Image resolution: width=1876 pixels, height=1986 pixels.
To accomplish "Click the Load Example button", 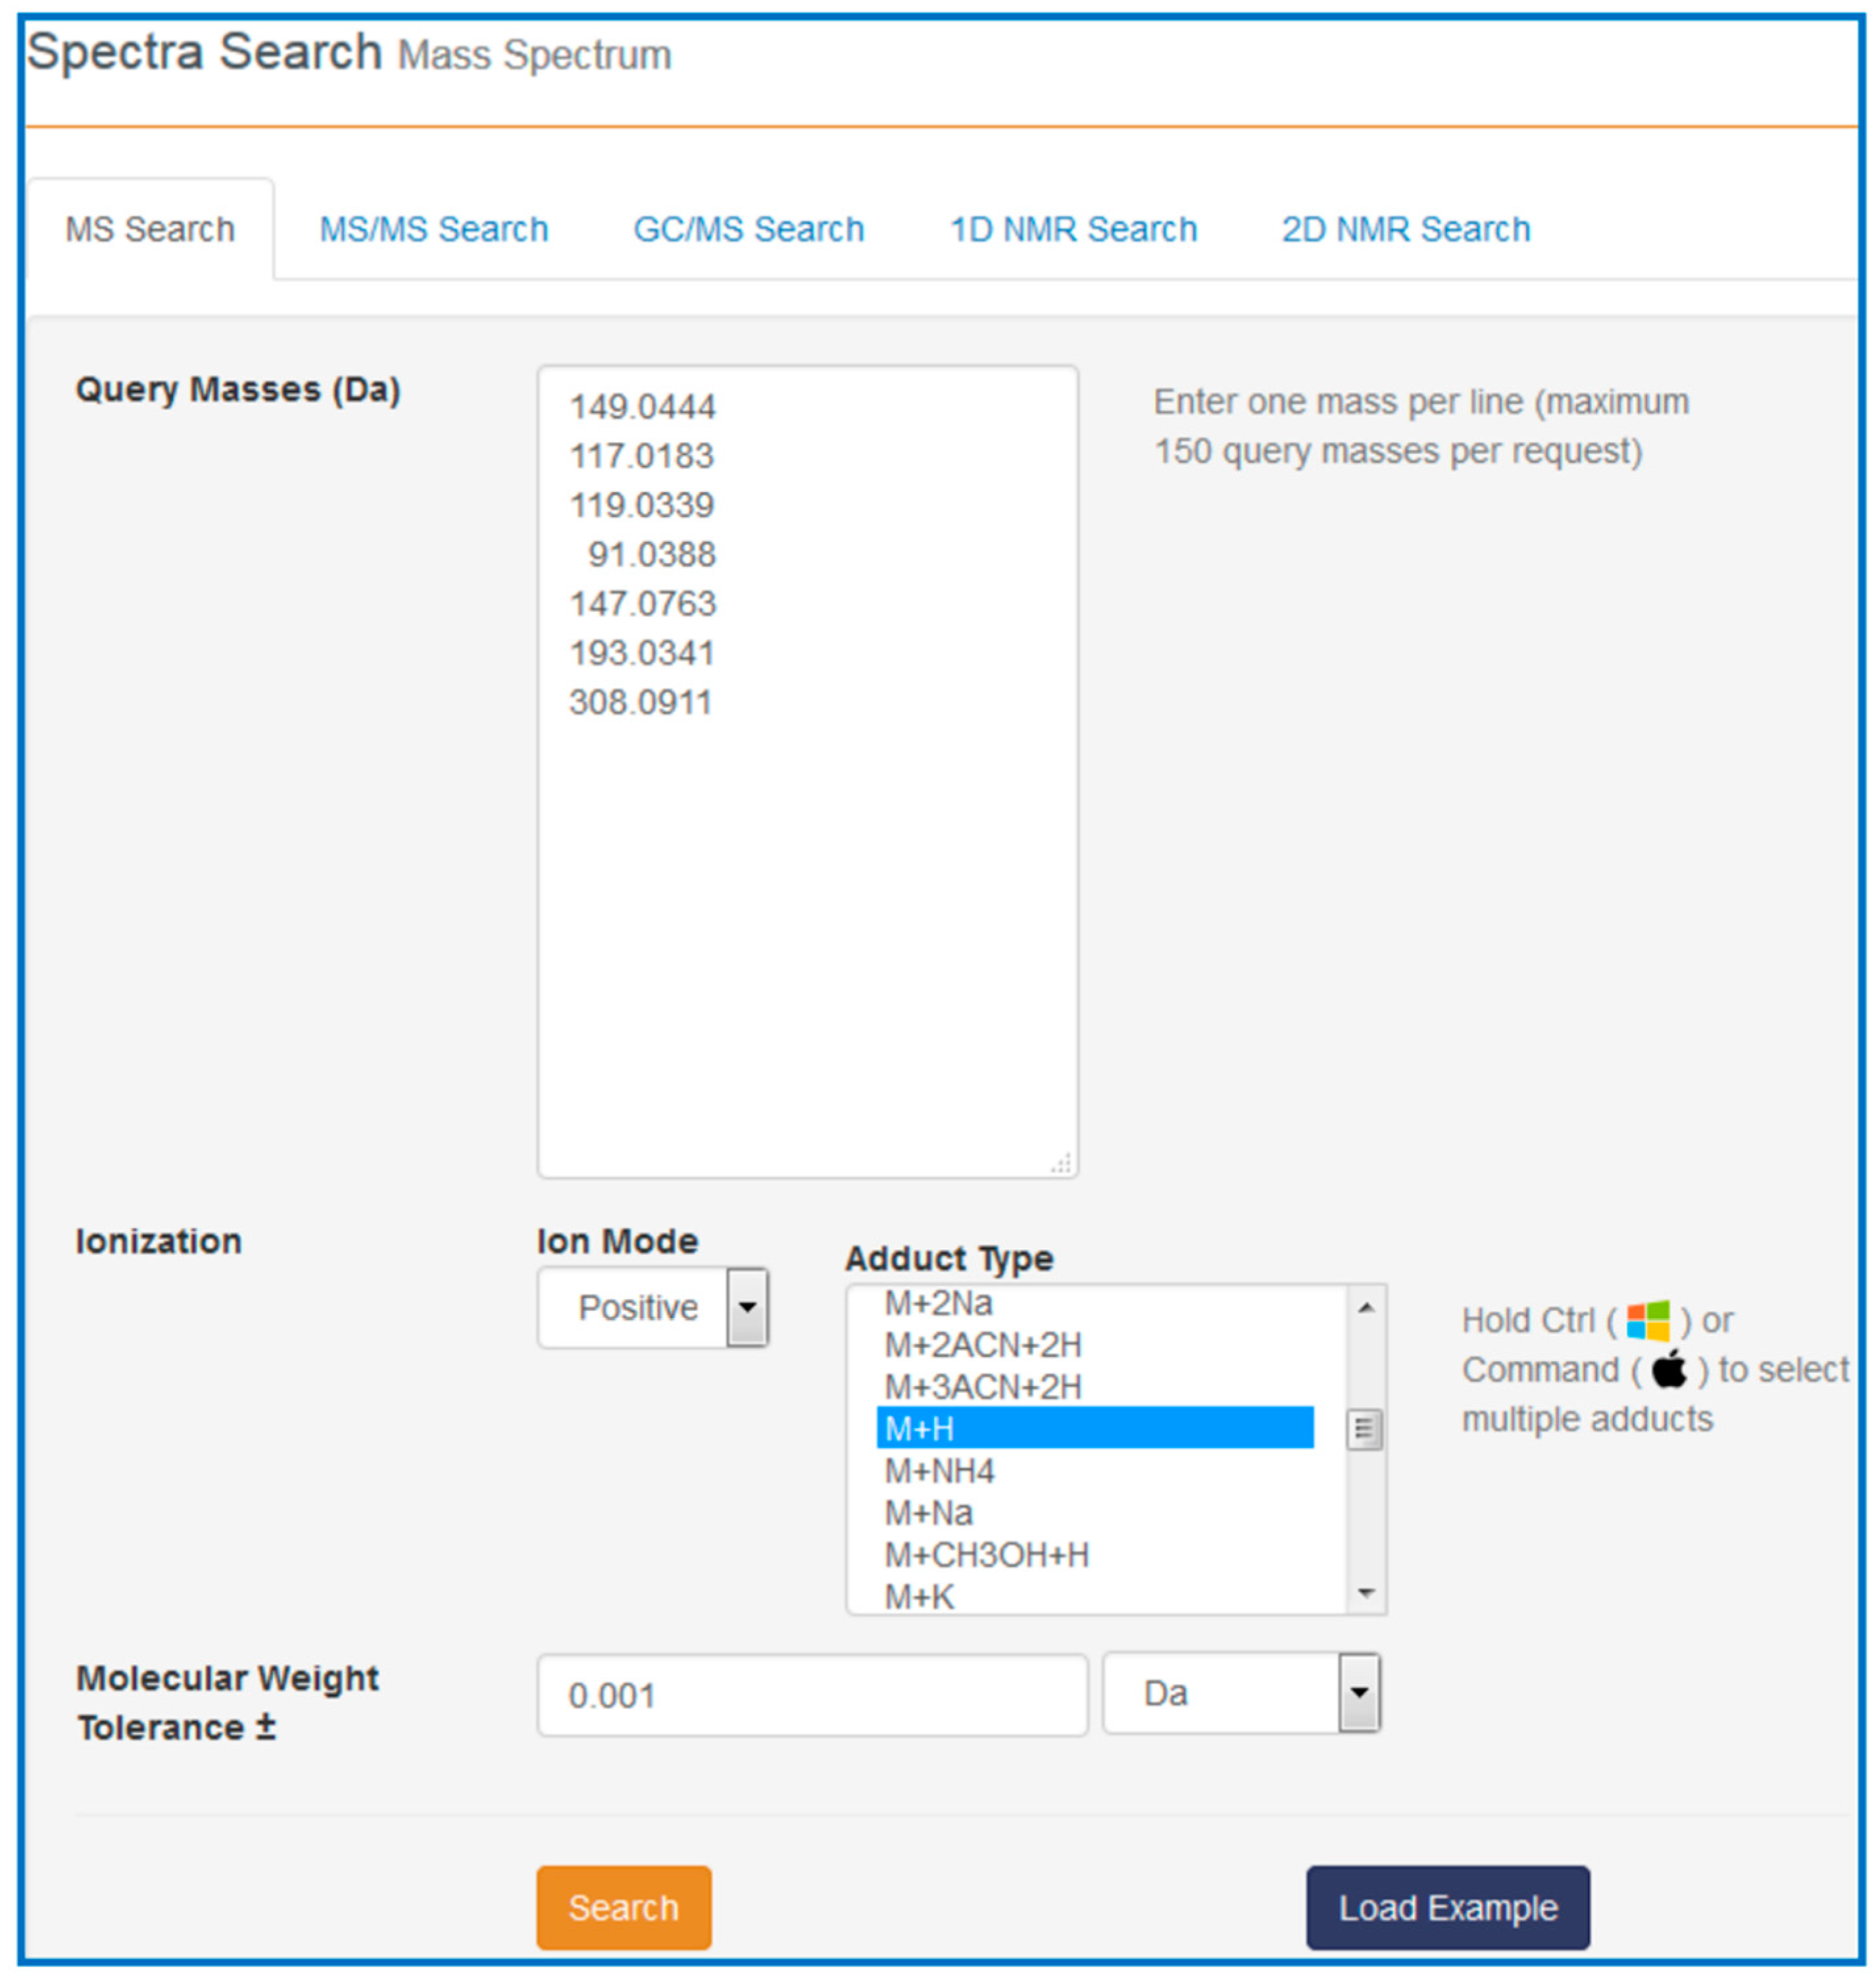I will coord(1447,1907).
